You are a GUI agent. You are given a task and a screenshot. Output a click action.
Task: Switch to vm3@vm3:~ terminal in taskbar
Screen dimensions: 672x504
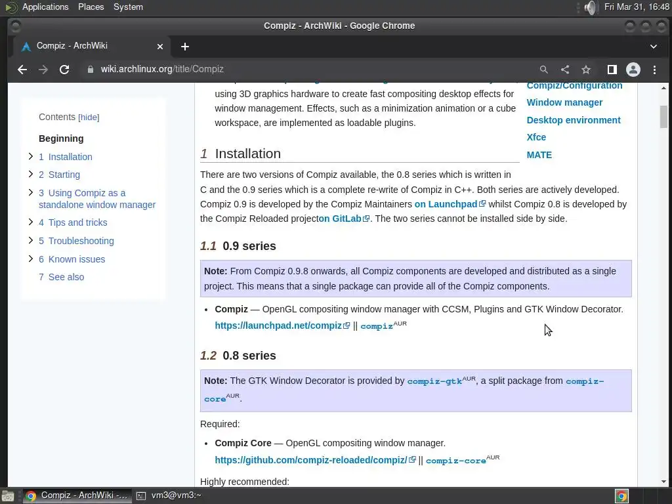point(169,496)
